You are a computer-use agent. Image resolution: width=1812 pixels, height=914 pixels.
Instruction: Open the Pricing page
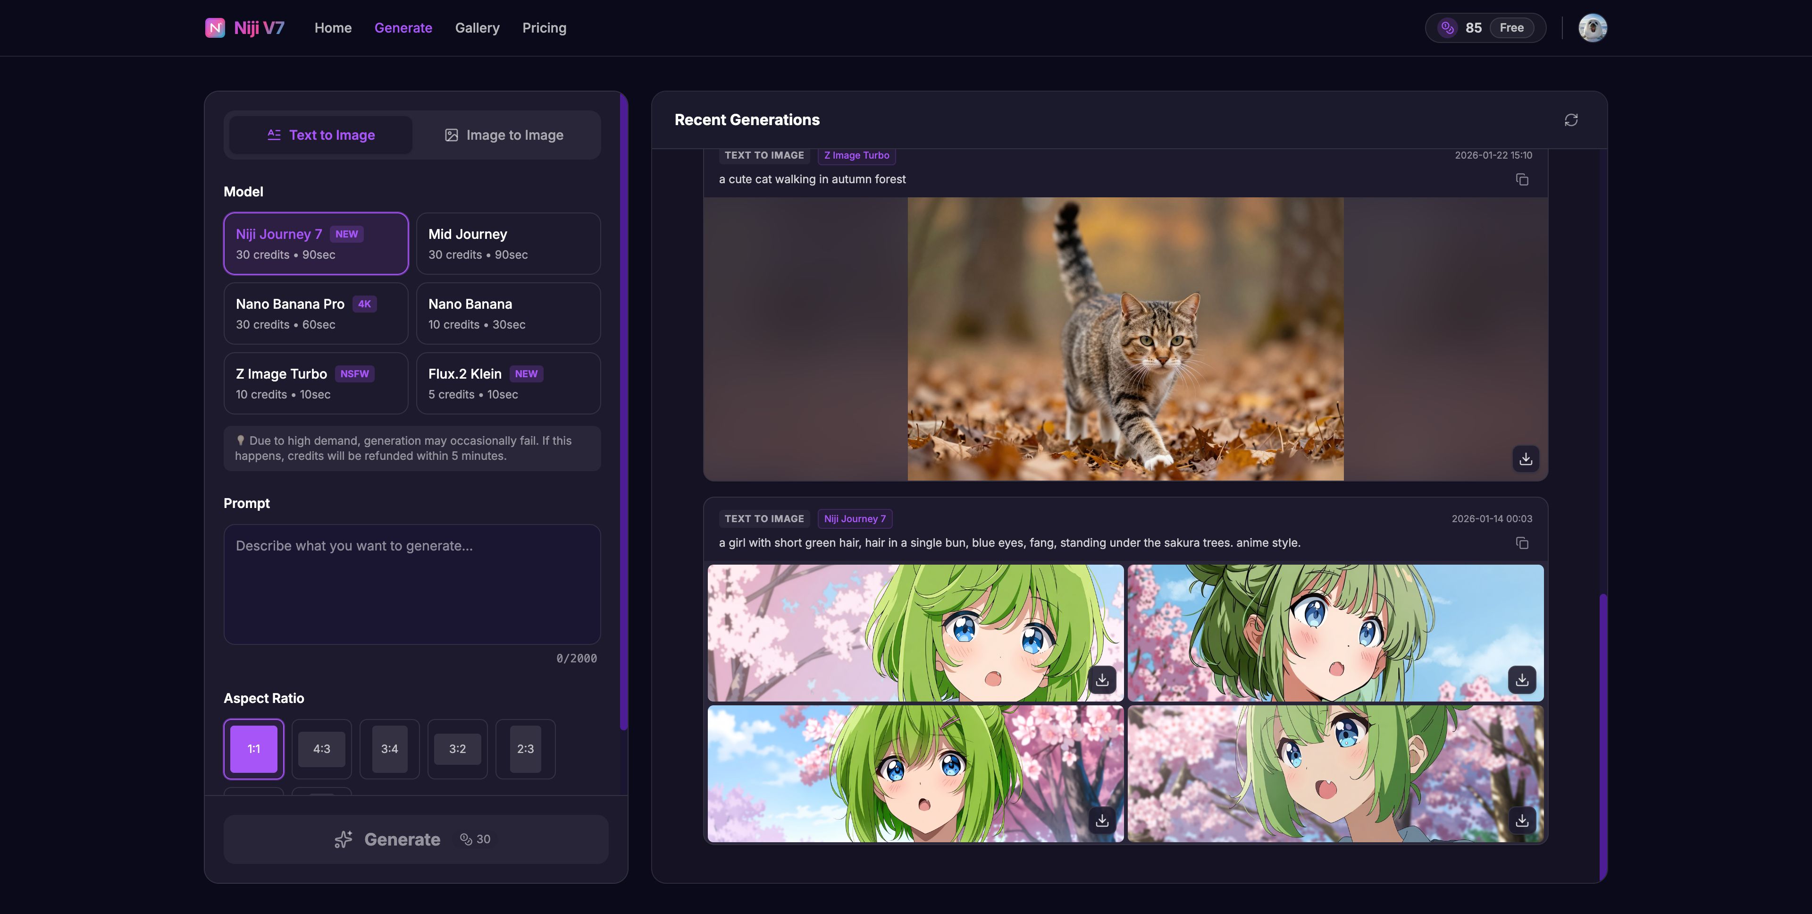click(x=545, y=27)
